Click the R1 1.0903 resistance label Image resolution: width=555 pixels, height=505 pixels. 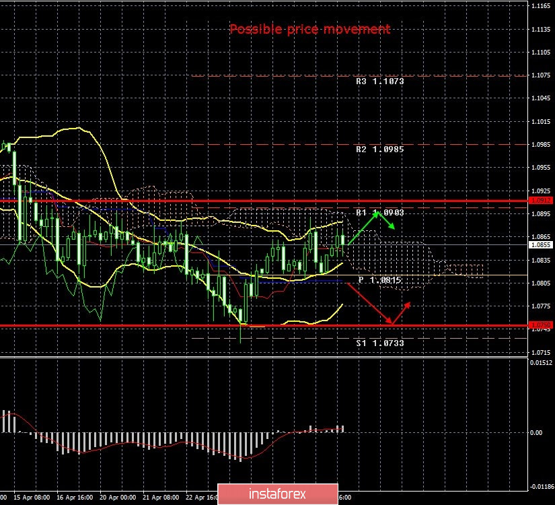[380, 212]
